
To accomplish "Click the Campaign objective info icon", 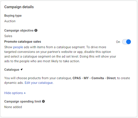I will 36,30.
